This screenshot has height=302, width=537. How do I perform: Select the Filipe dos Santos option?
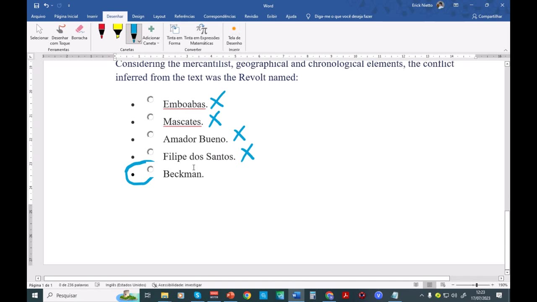pyautogui.click(x=150, y=152)
